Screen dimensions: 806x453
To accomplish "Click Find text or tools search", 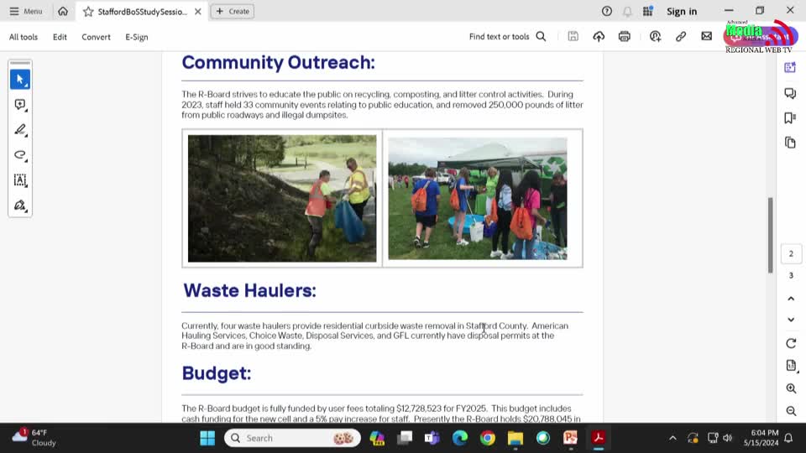I will (x=507, y=36).
